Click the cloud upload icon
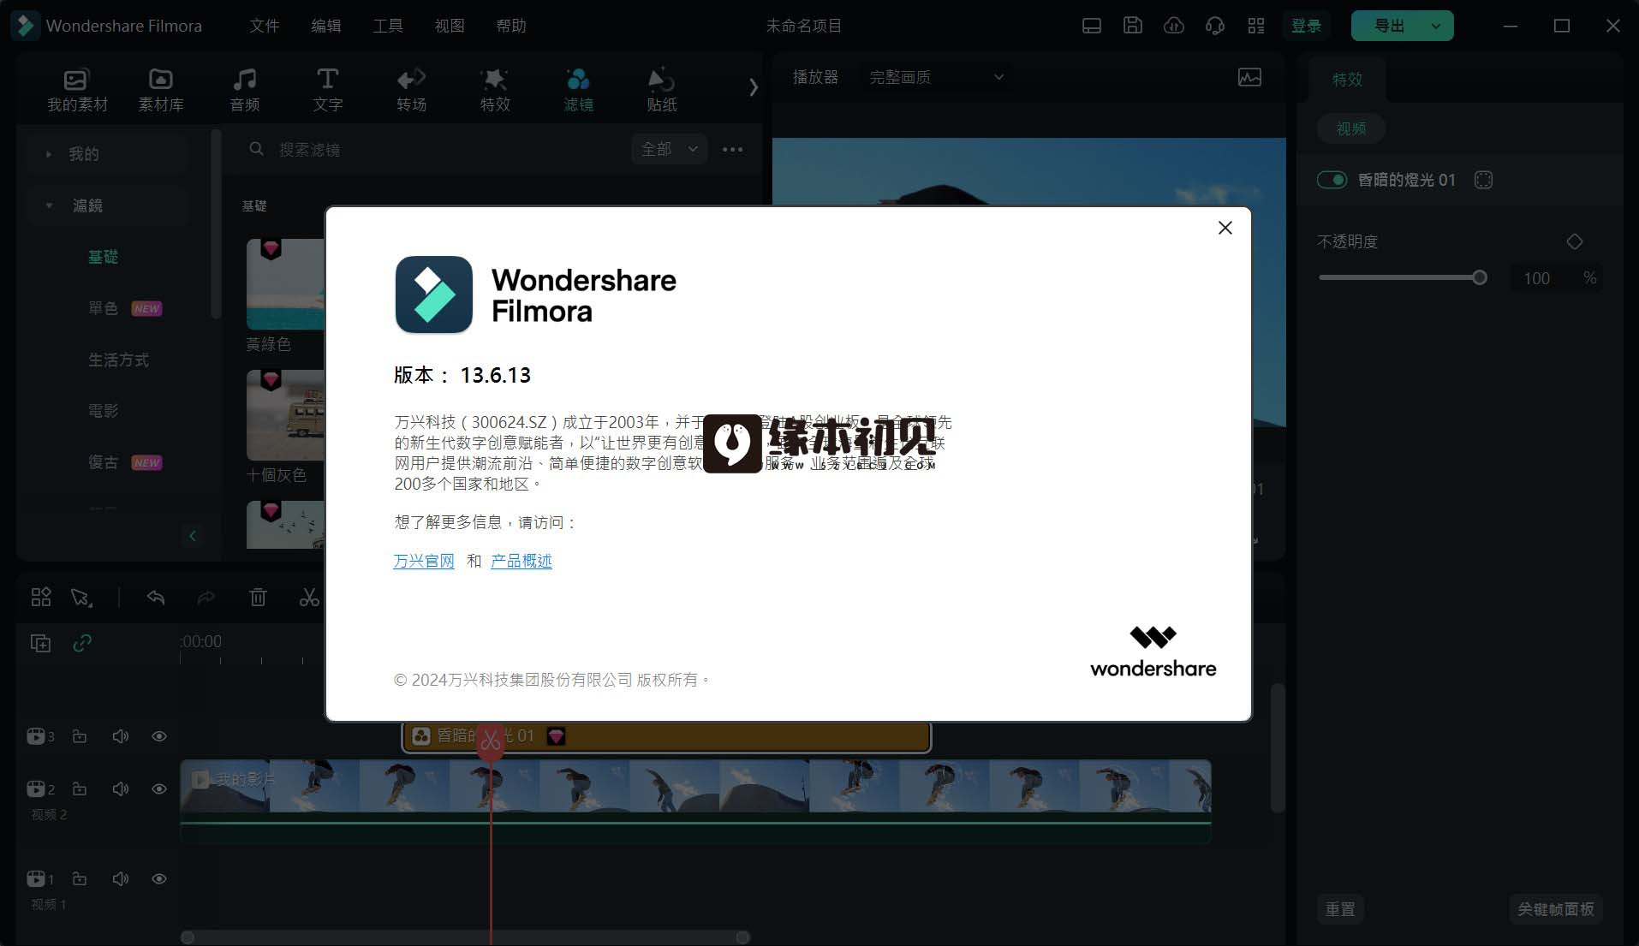 [1174, 26]
